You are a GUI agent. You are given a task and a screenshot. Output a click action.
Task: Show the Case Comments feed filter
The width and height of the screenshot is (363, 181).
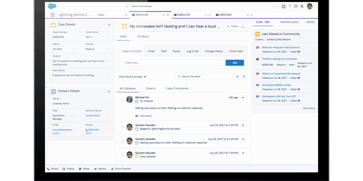(177, 89)
